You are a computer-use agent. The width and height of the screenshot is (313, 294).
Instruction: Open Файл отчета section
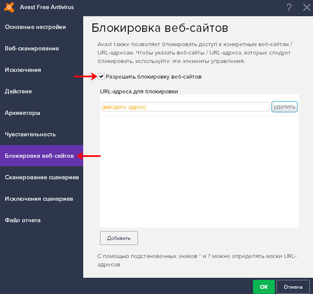pos(22,220)
